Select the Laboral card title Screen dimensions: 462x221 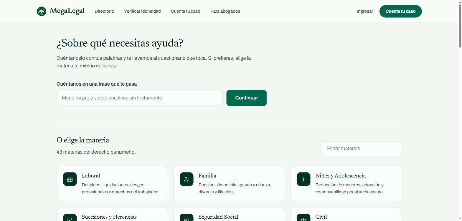pyautogui.click(x=91, y=176)
